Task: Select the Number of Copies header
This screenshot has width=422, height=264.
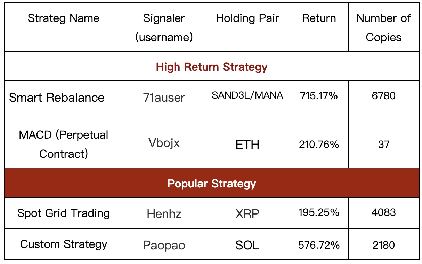Action: tap(383, 28)
